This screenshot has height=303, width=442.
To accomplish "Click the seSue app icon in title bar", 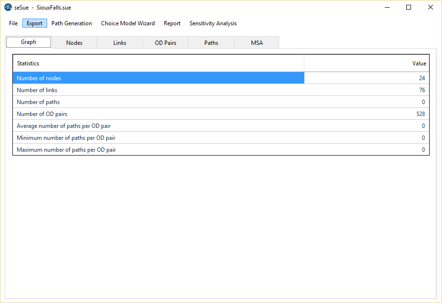I will coord(8,8).
